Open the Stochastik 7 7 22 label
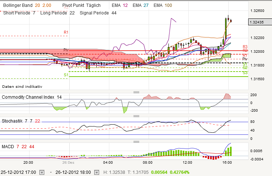272x176 pixels. click(x=21, y=121)
